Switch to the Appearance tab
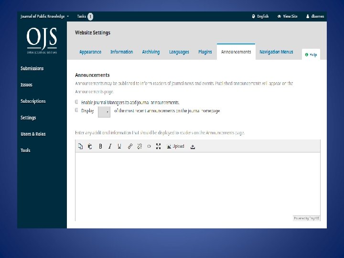This screenshot has width=344, height=258. [90, 52]
